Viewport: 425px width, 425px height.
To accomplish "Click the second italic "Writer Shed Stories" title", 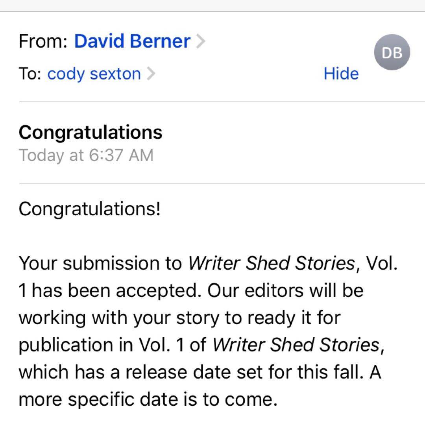I will [x=296, y=345].
